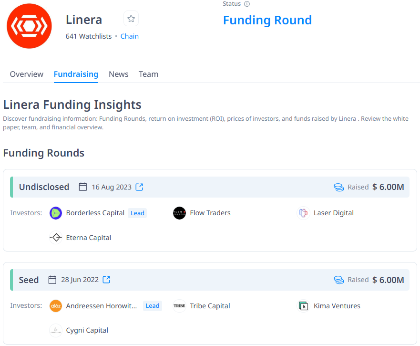
Task: Open Andreessen Horowit... investor name
Action: (101, 306)
